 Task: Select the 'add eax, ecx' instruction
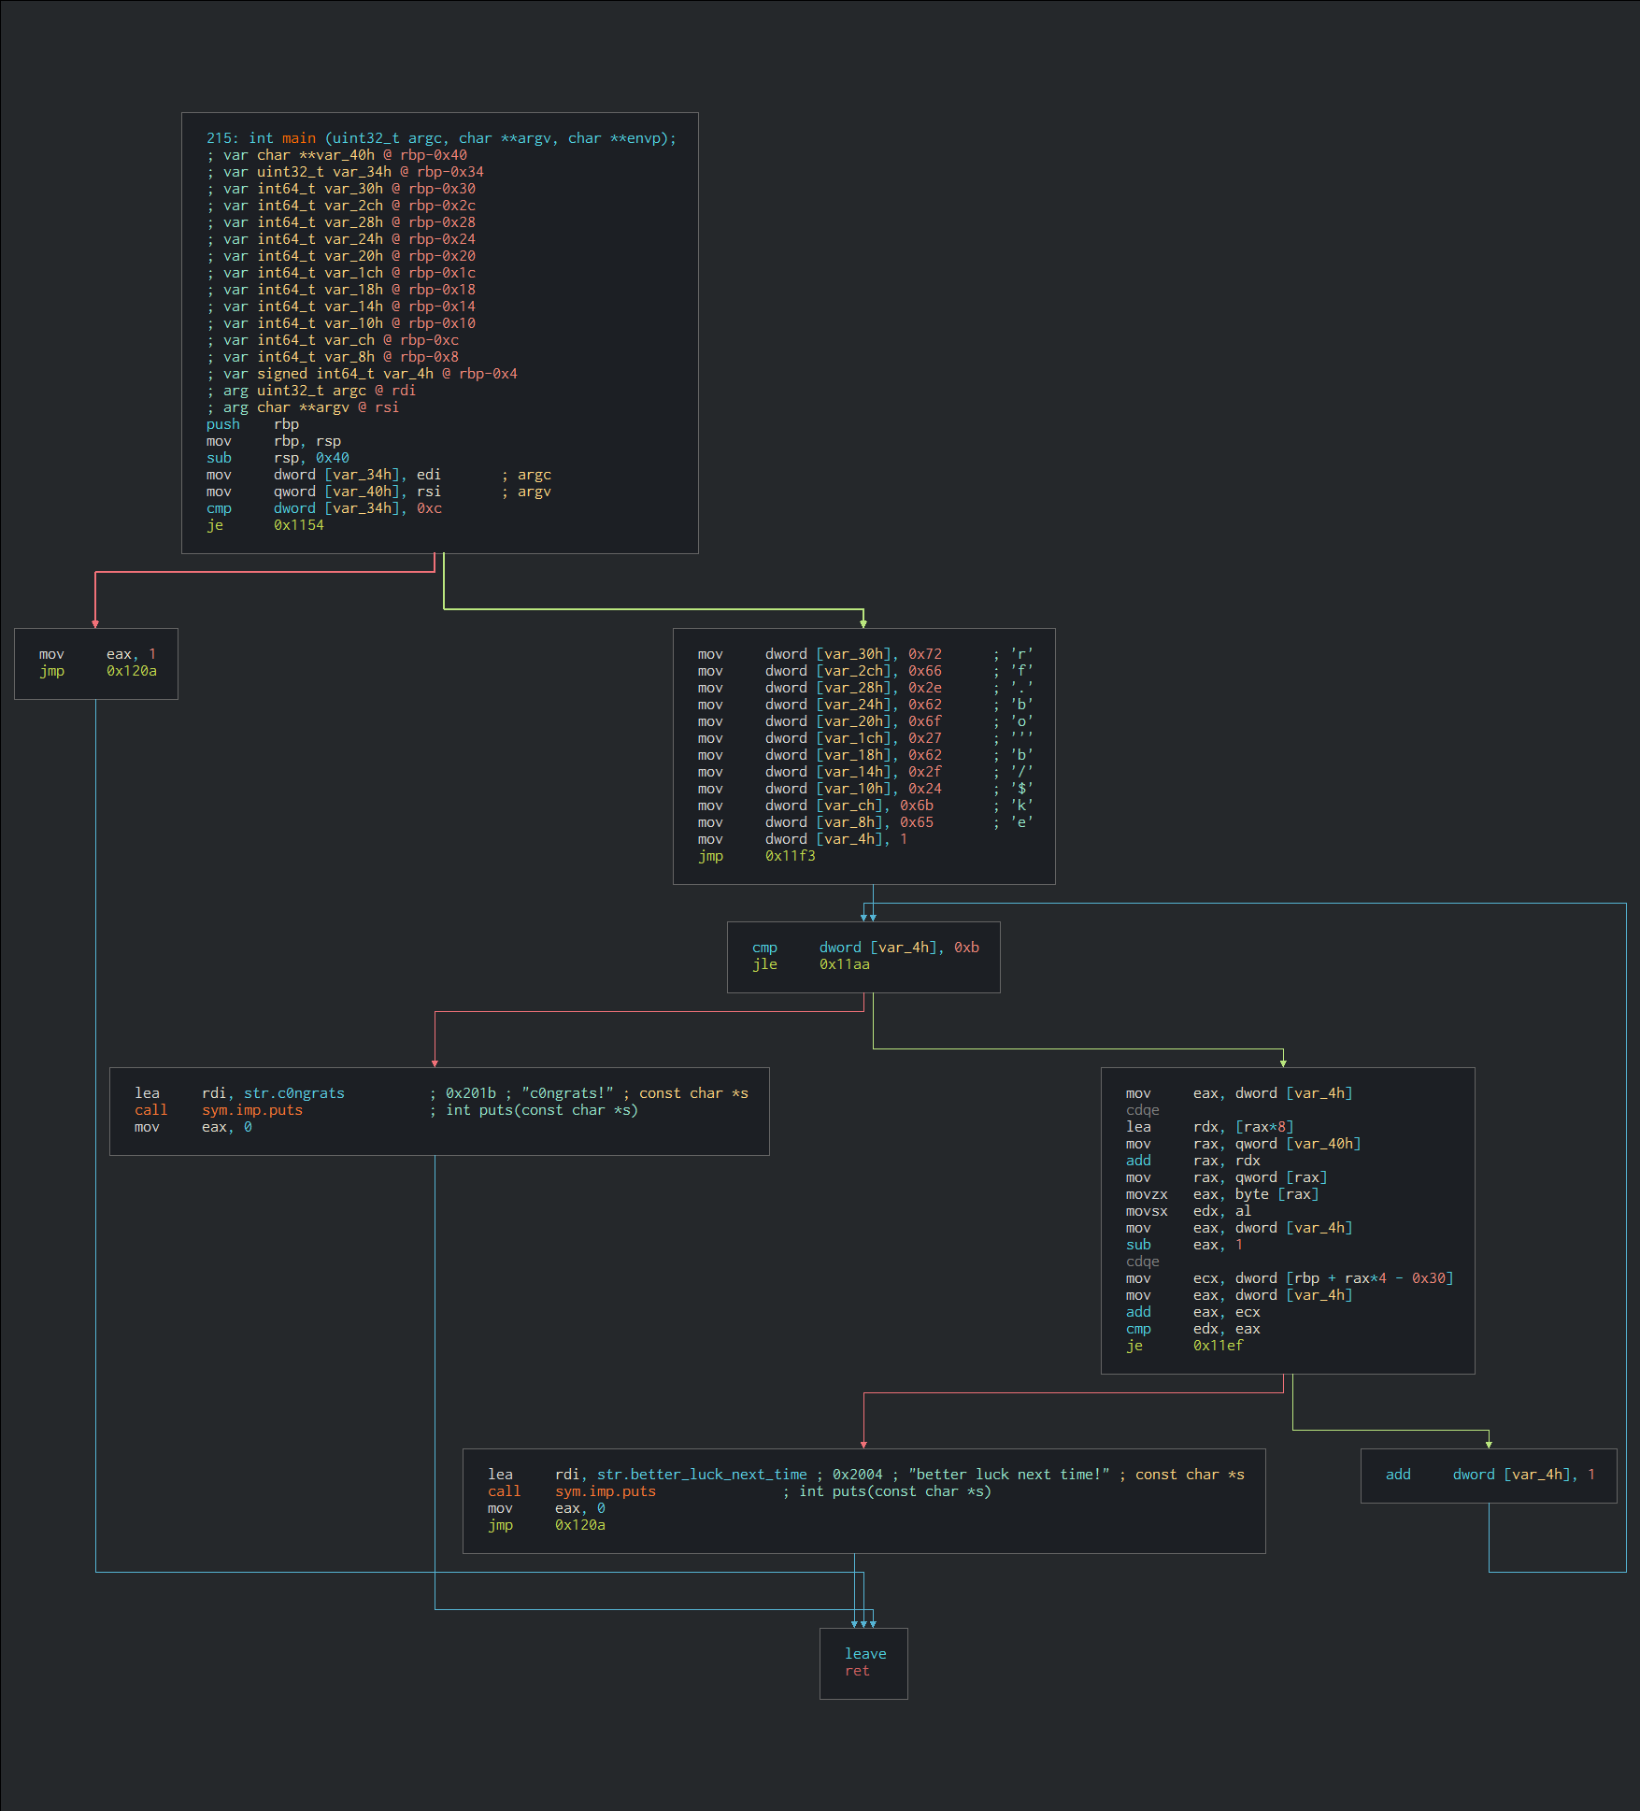tap(1193, 1312)
